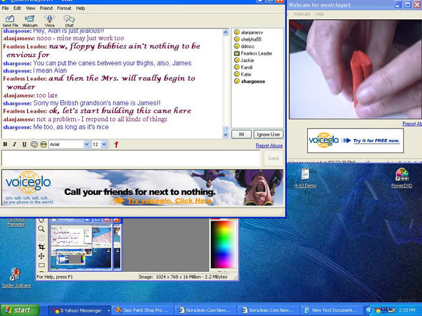The width and height of the screenshot is (422, 316).
Task: Click the image size status text 1024 x 768
Action: [183, 276]
